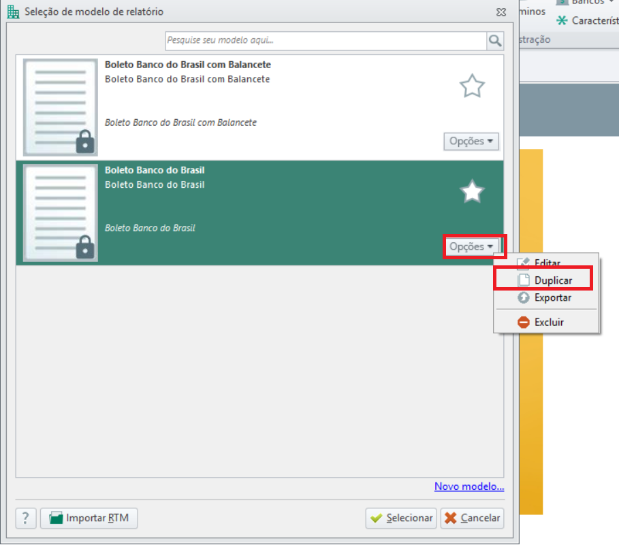Open Opções dropdown for Boleto com Balancete
Screen dimensions: 619x545
(x=471, y=141)
